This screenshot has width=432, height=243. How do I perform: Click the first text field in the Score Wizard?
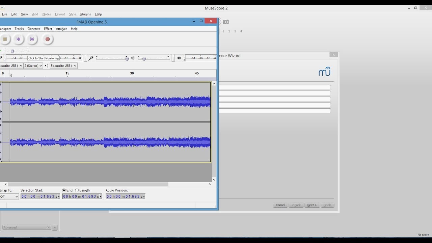(275, 87)
